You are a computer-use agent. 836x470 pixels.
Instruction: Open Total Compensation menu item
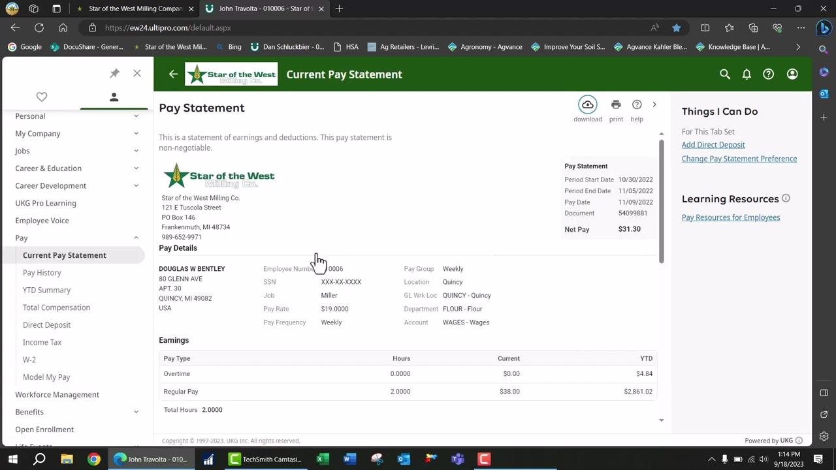click(x=56, y=307)
